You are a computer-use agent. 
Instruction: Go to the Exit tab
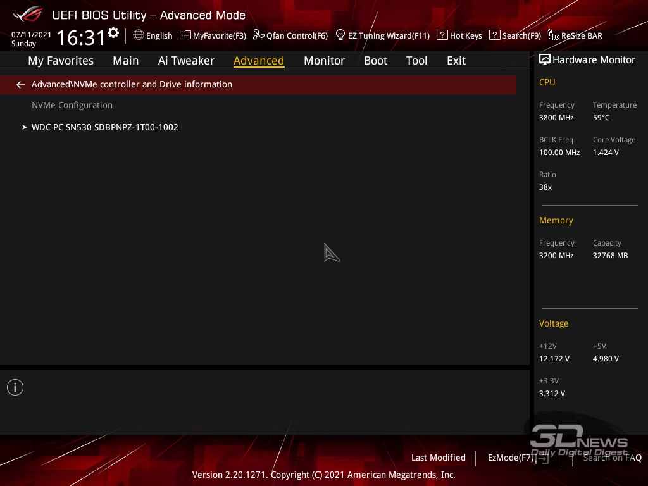tap(456, 61)
